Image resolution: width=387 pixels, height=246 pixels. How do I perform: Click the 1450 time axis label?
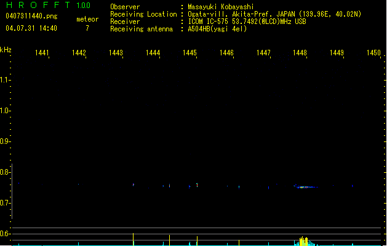point(373,53)
